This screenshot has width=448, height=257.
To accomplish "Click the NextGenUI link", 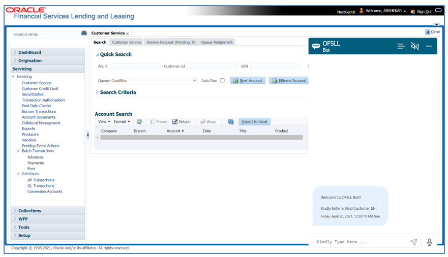I will (x=346, y=12).
